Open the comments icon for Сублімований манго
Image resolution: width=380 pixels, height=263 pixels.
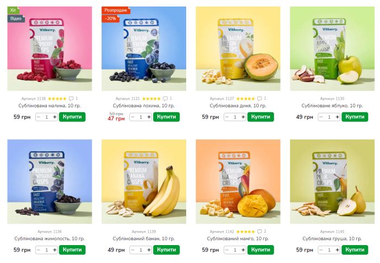point(259,232)
